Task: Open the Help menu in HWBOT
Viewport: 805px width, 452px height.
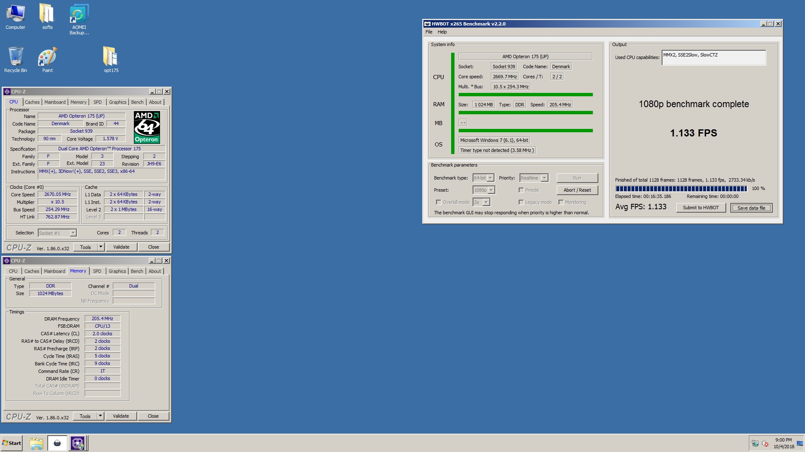Action: [x=442, y=32]
